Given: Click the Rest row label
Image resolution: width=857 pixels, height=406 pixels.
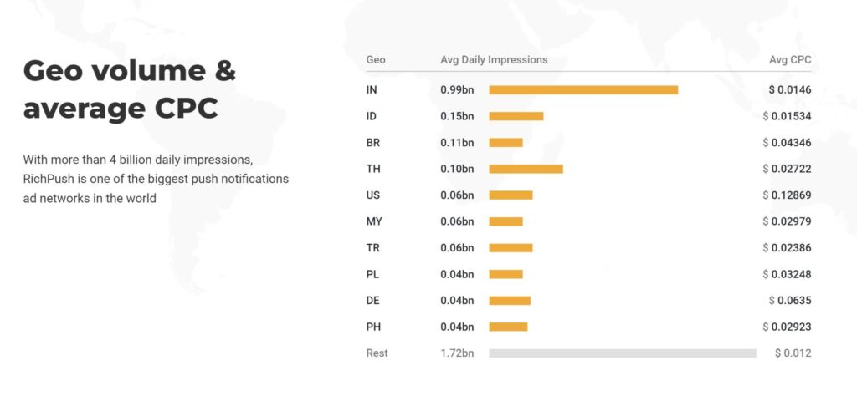Looking at the screenshot, I should tap(377, 353).
